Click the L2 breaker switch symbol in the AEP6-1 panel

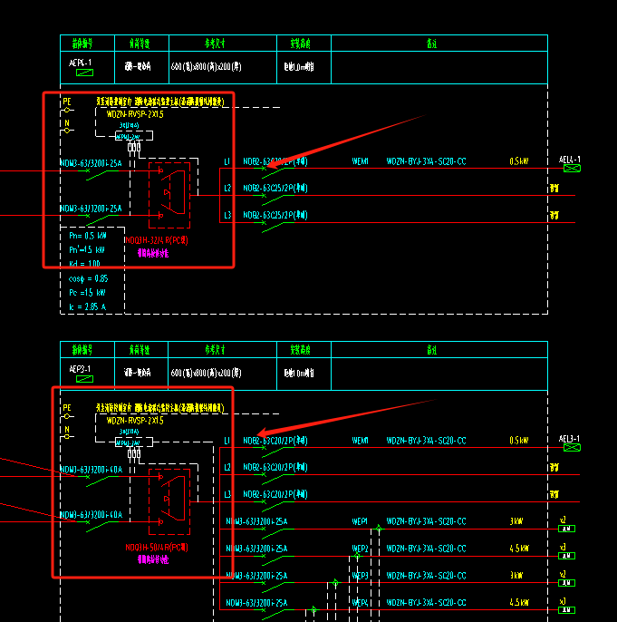pyautogui.click(x=274, y=199)
